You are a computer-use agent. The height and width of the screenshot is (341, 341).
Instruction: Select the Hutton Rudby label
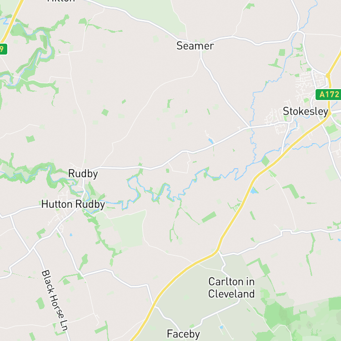click(x=73, y=205)
